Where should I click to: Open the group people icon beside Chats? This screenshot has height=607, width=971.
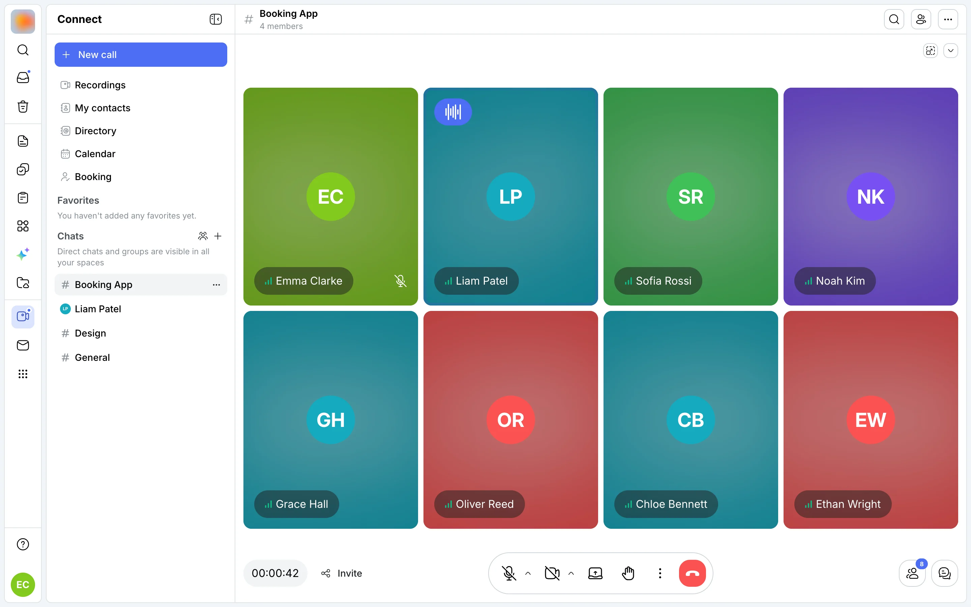203,236
